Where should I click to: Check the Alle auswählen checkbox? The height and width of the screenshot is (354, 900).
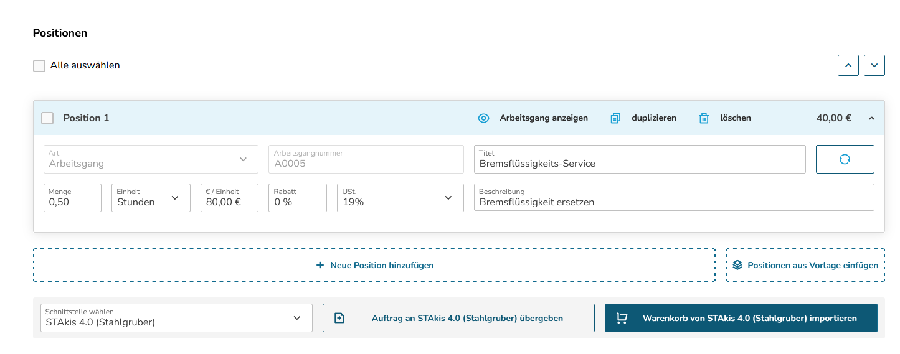tap(39, 66)
